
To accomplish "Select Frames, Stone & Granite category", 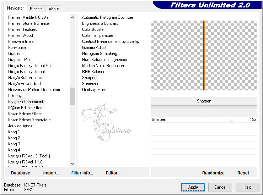I will (x=28, y=23).
